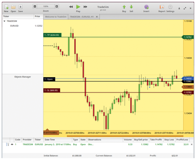The height and width of the screenshot is (160, 196).
Task: Click the blue dot marker on chart
Action: pyautogui.click(x=150, y=87)
